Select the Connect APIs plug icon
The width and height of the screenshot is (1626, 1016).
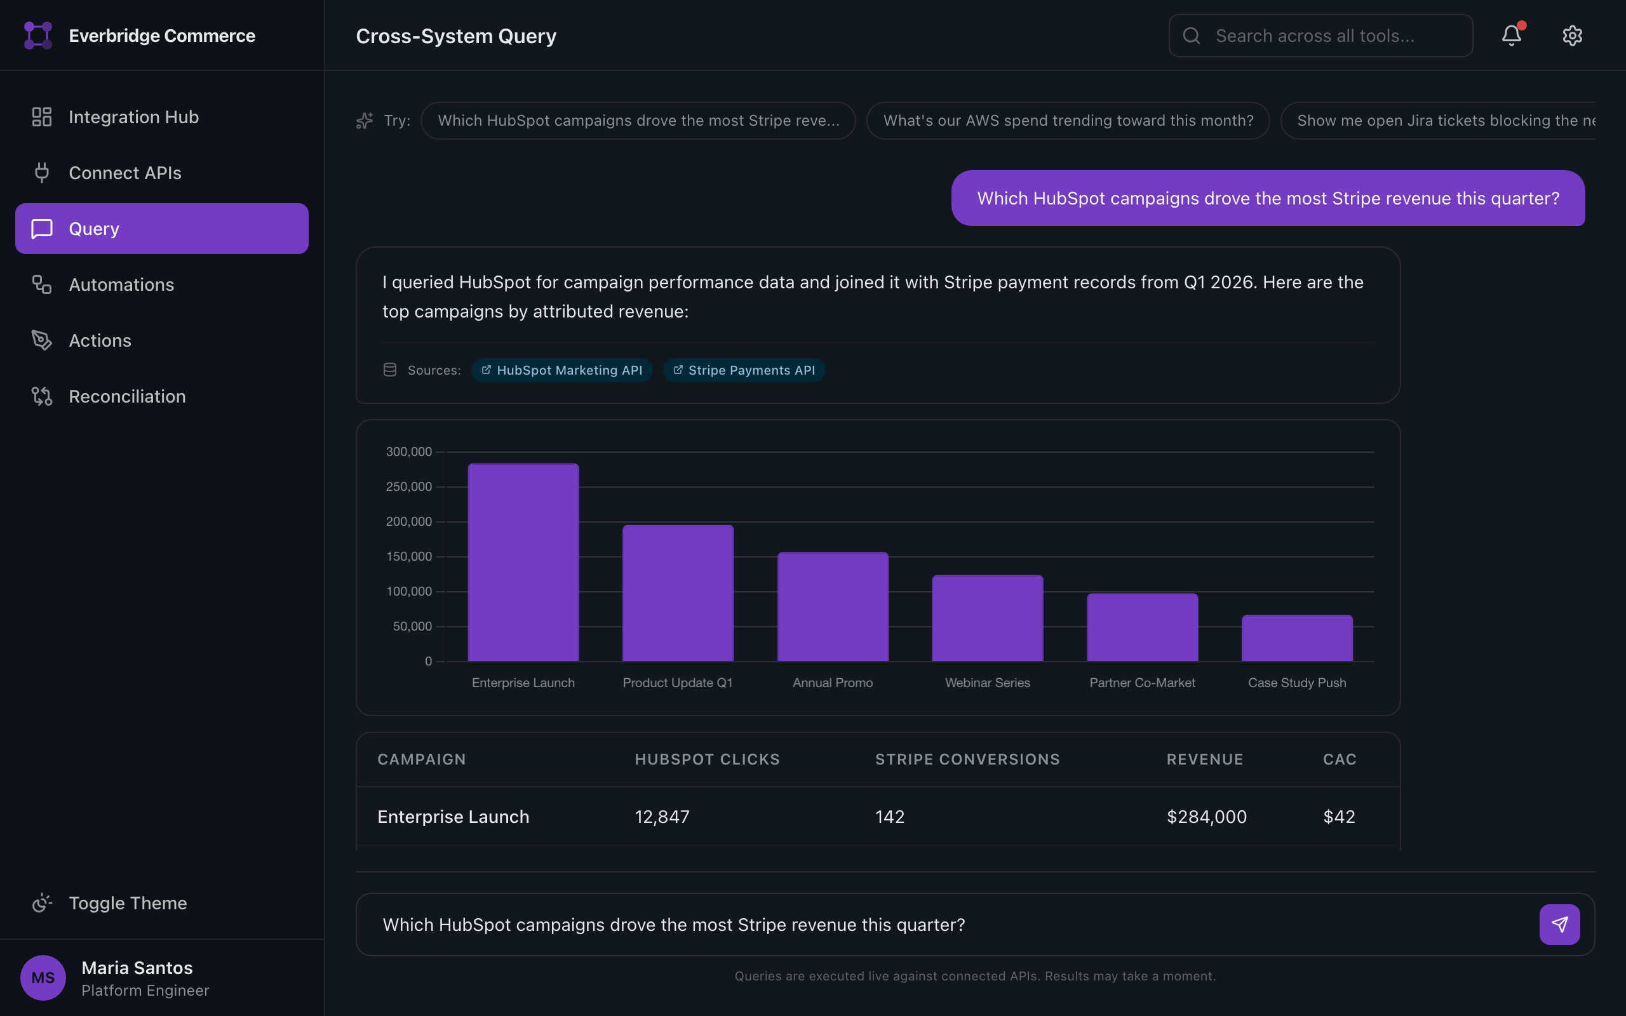coord(42,173)
